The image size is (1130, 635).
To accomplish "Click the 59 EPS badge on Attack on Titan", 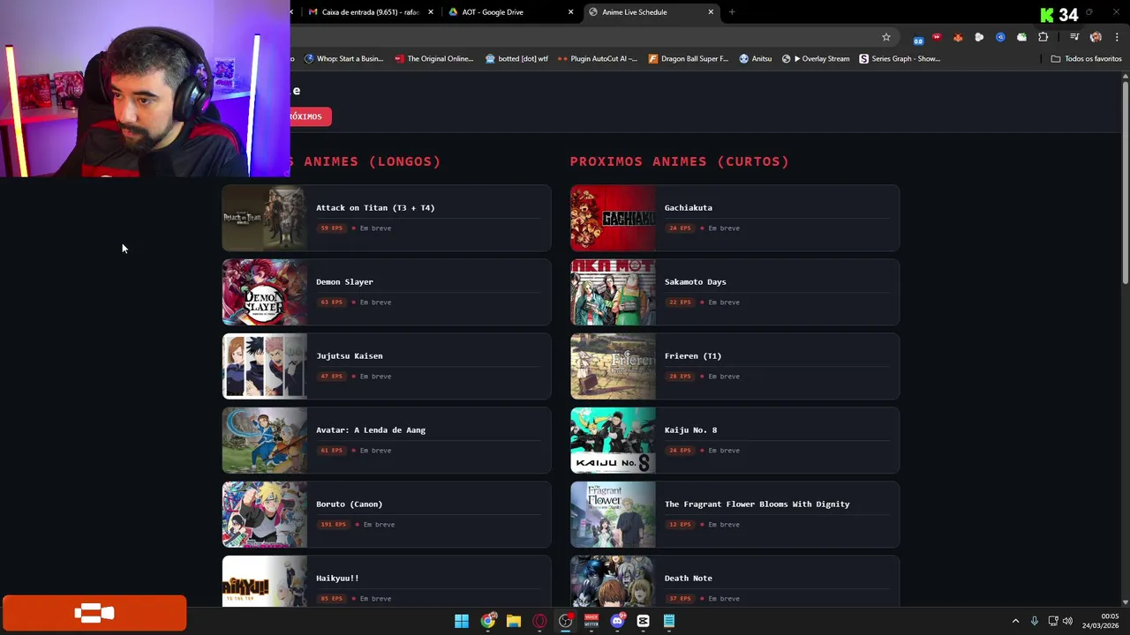I will click(x=331, y=228).
